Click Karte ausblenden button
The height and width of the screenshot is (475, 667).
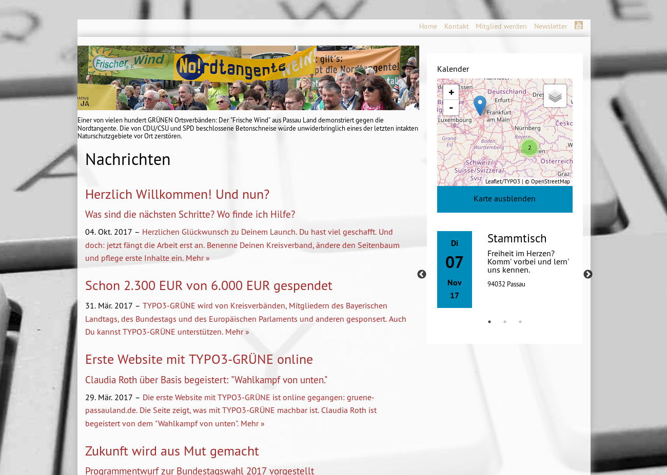point(505,199)
